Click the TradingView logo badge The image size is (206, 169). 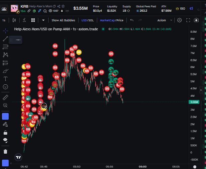point(18,157)
